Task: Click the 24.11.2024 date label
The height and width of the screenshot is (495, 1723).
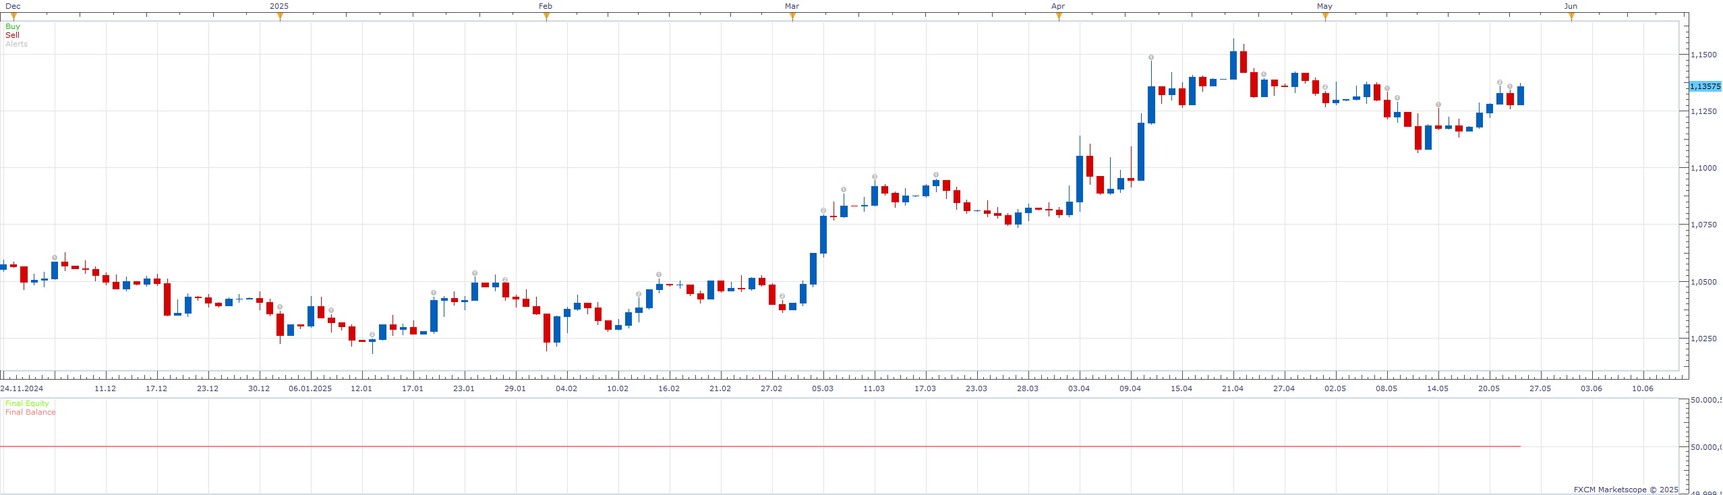Action: tap(22, 388)
